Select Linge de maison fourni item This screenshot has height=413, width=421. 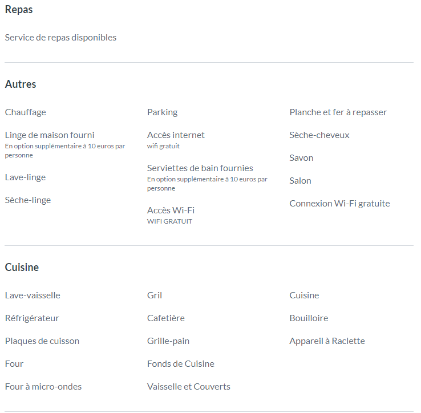[50, 135]
